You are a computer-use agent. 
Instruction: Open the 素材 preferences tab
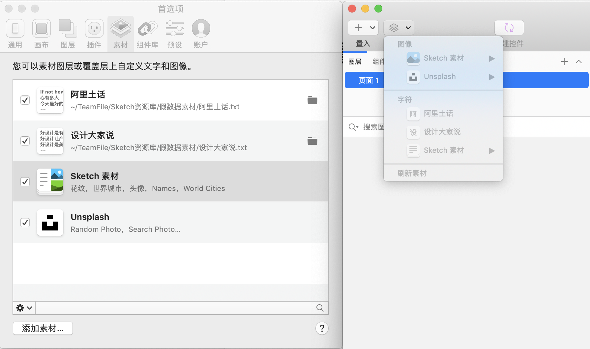pos(121,34)
